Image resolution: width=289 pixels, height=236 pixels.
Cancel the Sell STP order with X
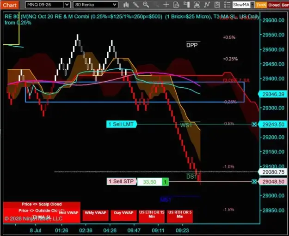pyautogui.click(x=254, y=182)
